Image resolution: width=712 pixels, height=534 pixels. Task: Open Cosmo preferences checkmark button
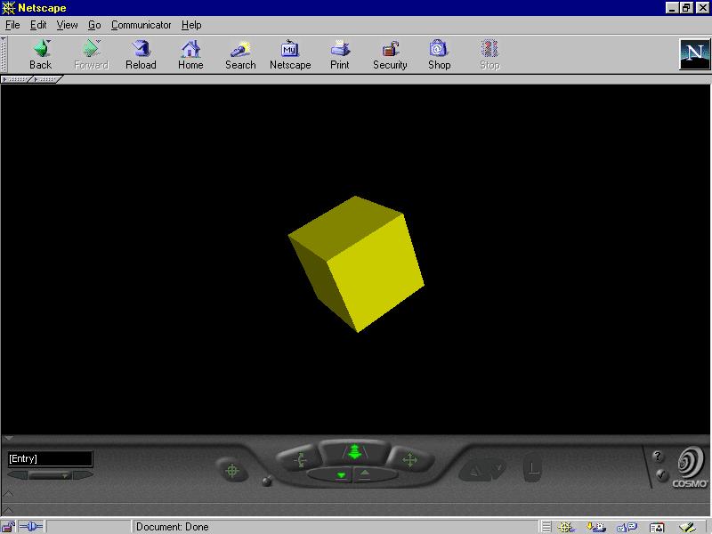pos(661,475)
